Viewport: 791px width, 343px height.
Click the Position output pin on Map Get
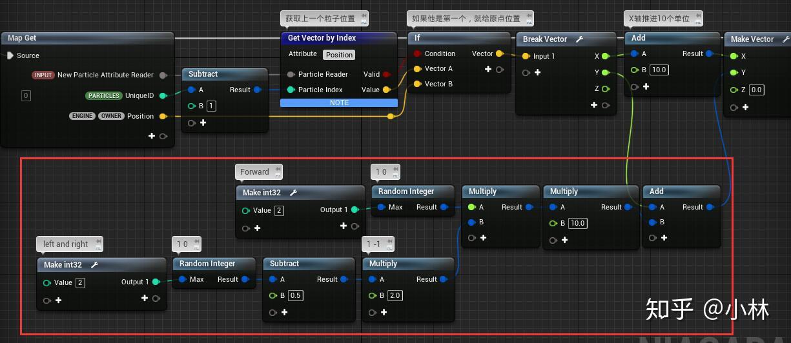pyautogui.click(x=163, y=116)
